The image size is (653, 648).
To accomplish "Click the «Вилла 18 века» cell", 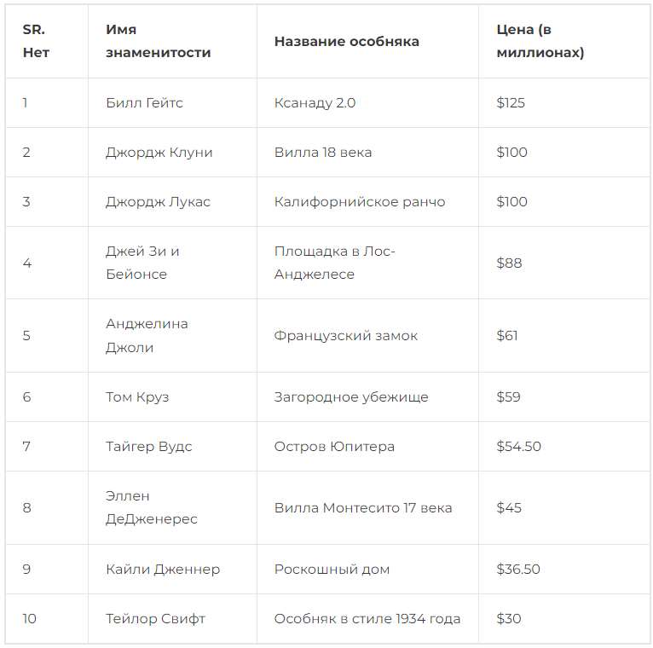I will pos(322,153).
